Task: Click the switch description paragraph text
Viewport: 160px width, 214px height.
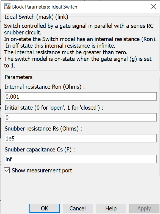Action: coord(80,46)
